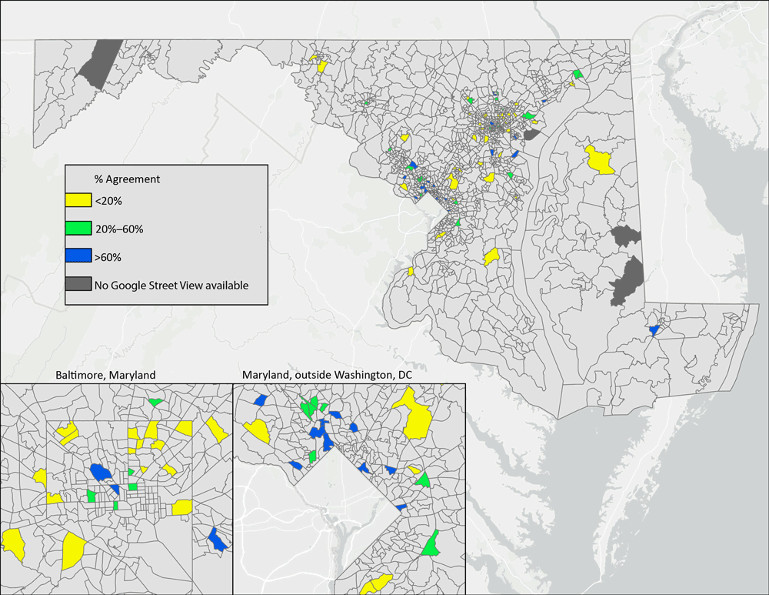Select the "% Agreement" legend title
The height and width of the screenshot is (595, 769).
click(x=127, y=179)
